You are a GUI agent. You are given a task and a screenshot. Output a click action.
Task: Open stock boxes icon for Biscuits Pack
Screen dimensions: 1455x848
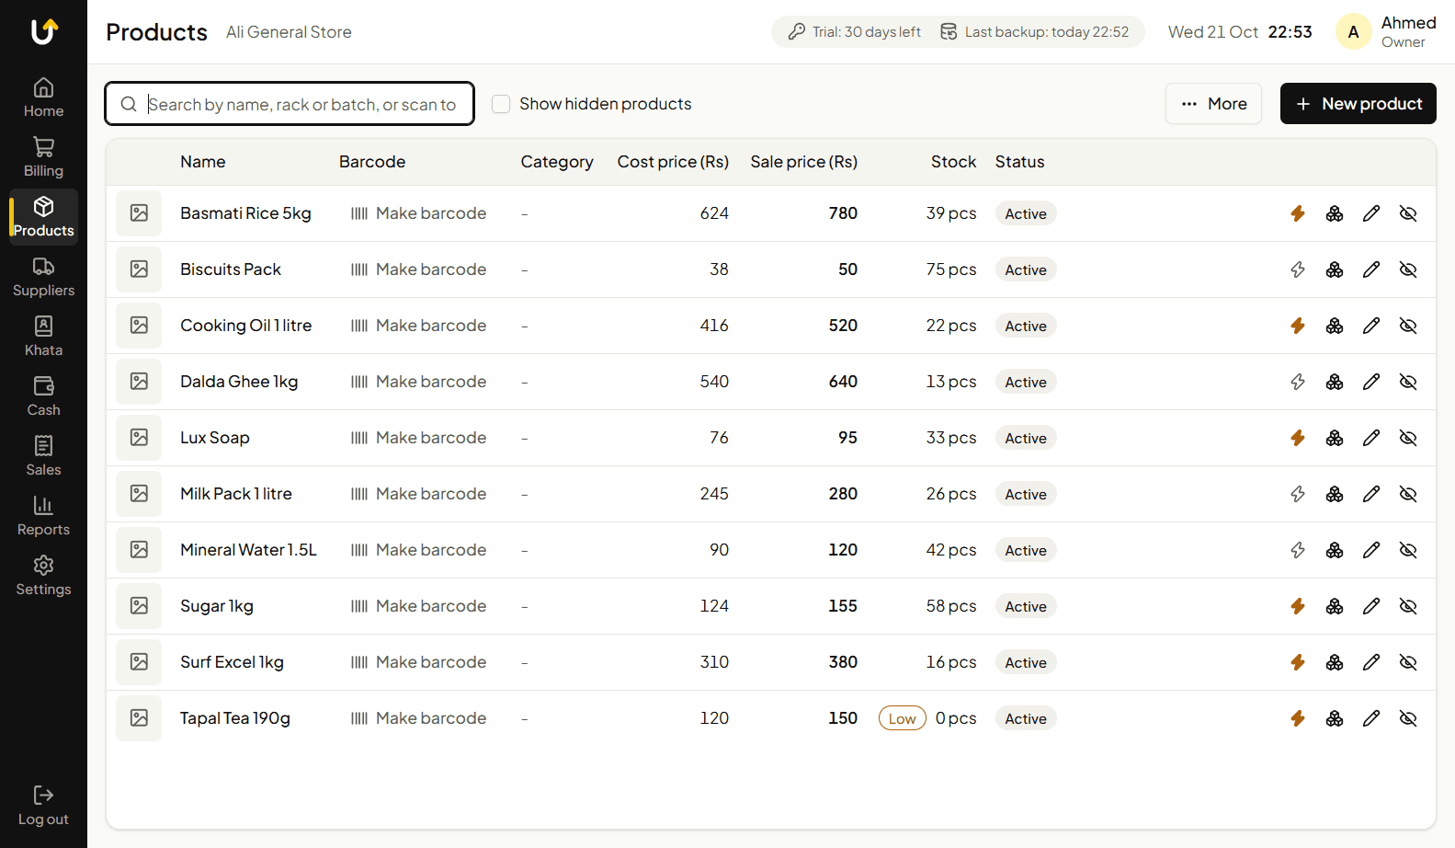1335,269
